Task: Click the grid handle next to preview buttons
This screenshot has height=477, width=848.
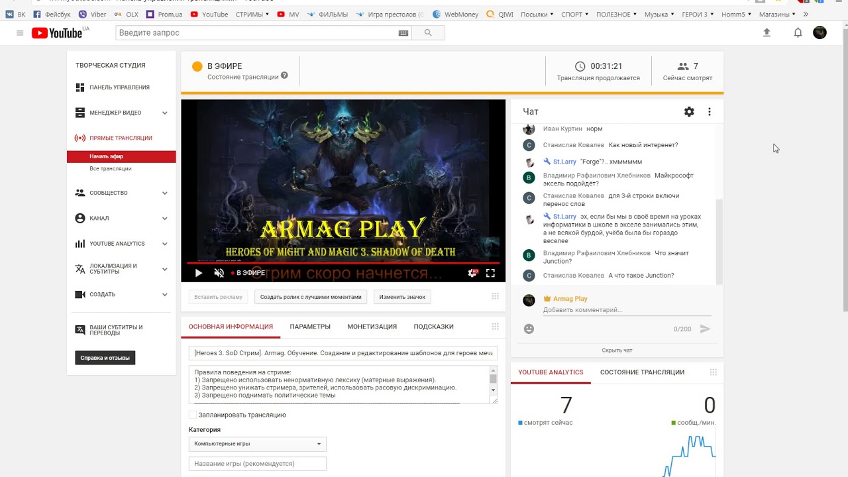Action: (x=495, y=296)
